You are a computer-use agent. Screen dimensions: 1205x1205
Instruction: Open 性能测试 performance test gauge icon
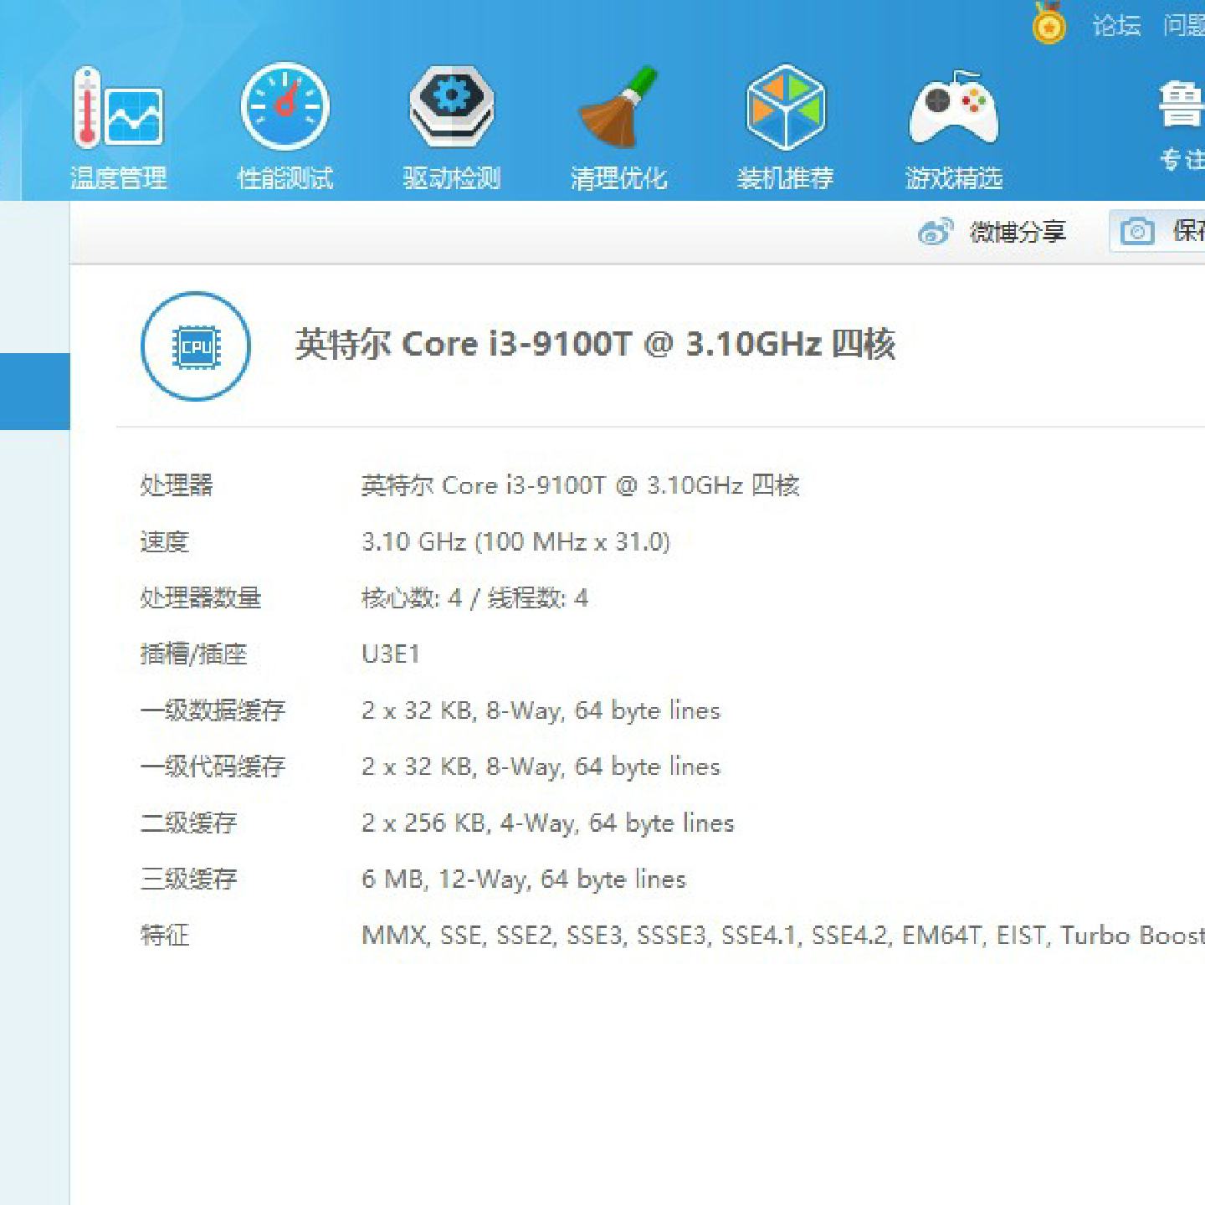pyautogui.click(x=285, y=127)
